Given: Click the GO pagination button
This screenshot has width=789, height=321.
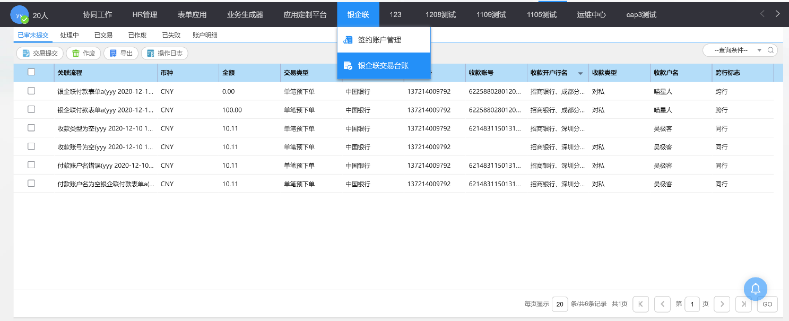Looking at the screenshot, I should click(767, 304).
